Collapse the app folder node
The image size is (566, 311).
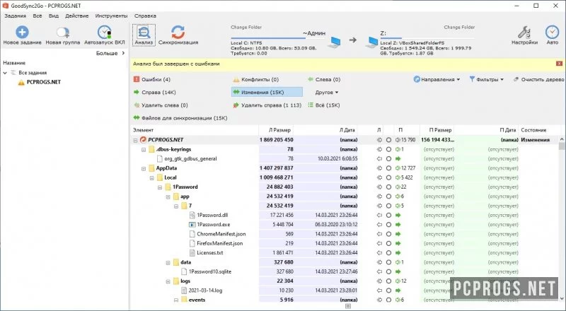pyautogui.click(x=168, y=196)
